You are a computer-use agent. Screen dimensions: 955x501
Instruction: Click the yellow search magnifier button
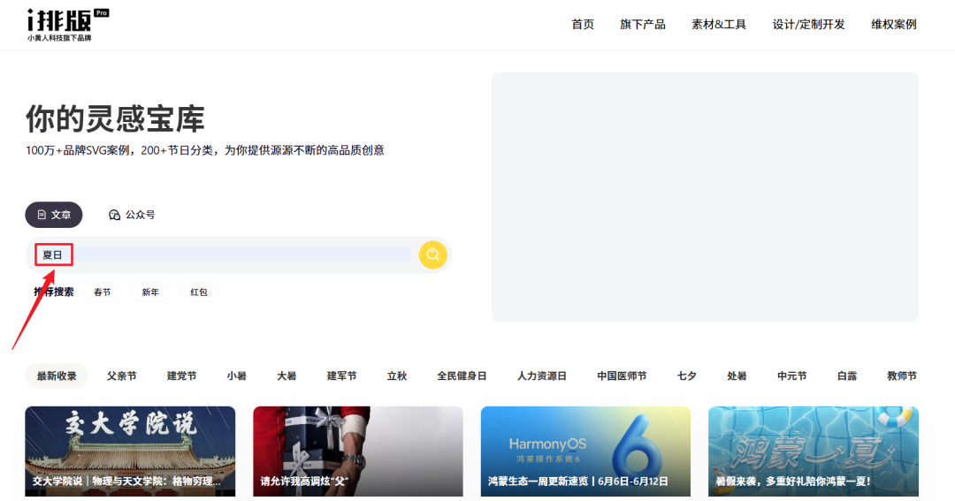click(x=433, y=254)
